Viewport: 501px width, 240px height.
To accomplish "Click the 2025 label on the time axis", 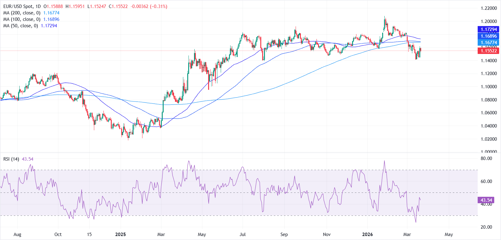I will coord(120,234).
